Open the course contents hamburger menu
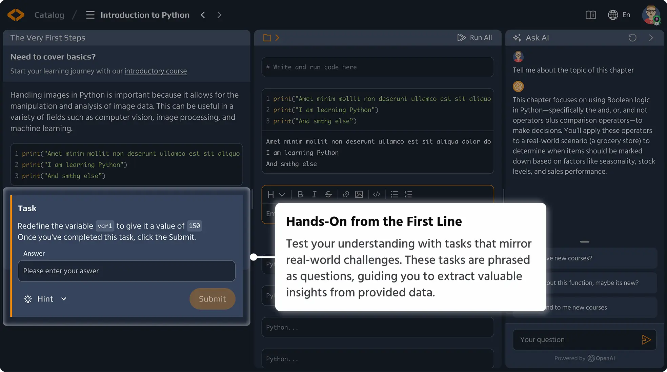The height and width of the screenshot is (372, 667). pyautogui.click(x=90, y=15)
